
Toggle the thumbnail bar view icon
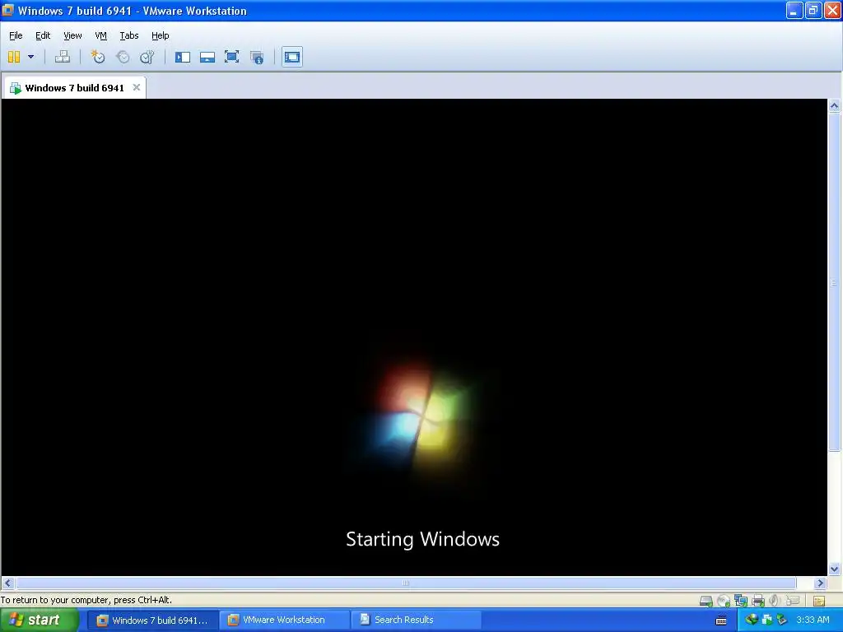[x=207, y=57]
